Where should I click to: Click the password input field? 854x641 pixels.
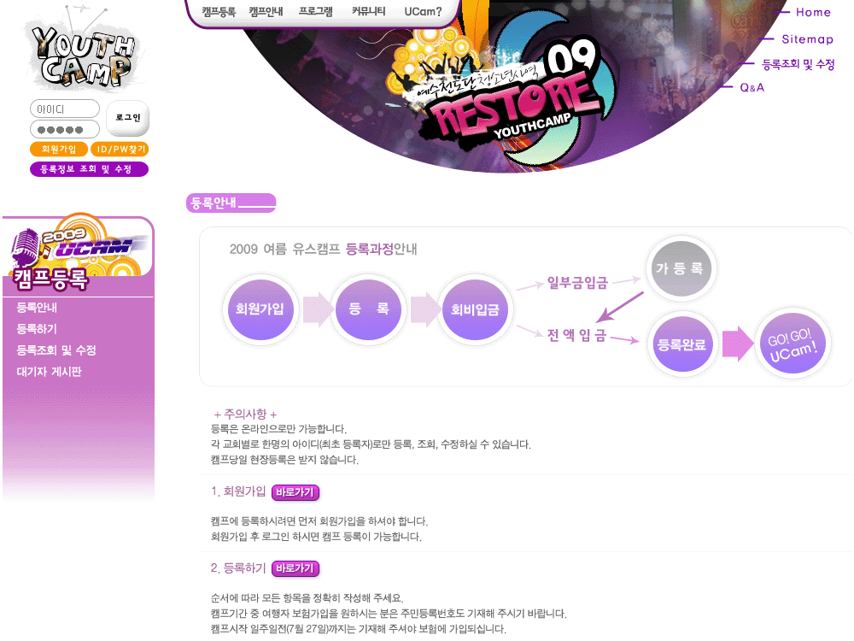point(65,130)
